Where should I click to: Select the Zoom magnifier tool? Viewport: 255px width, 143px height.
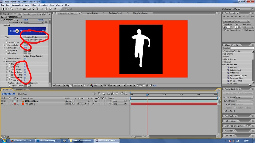(x=11, y=9)
